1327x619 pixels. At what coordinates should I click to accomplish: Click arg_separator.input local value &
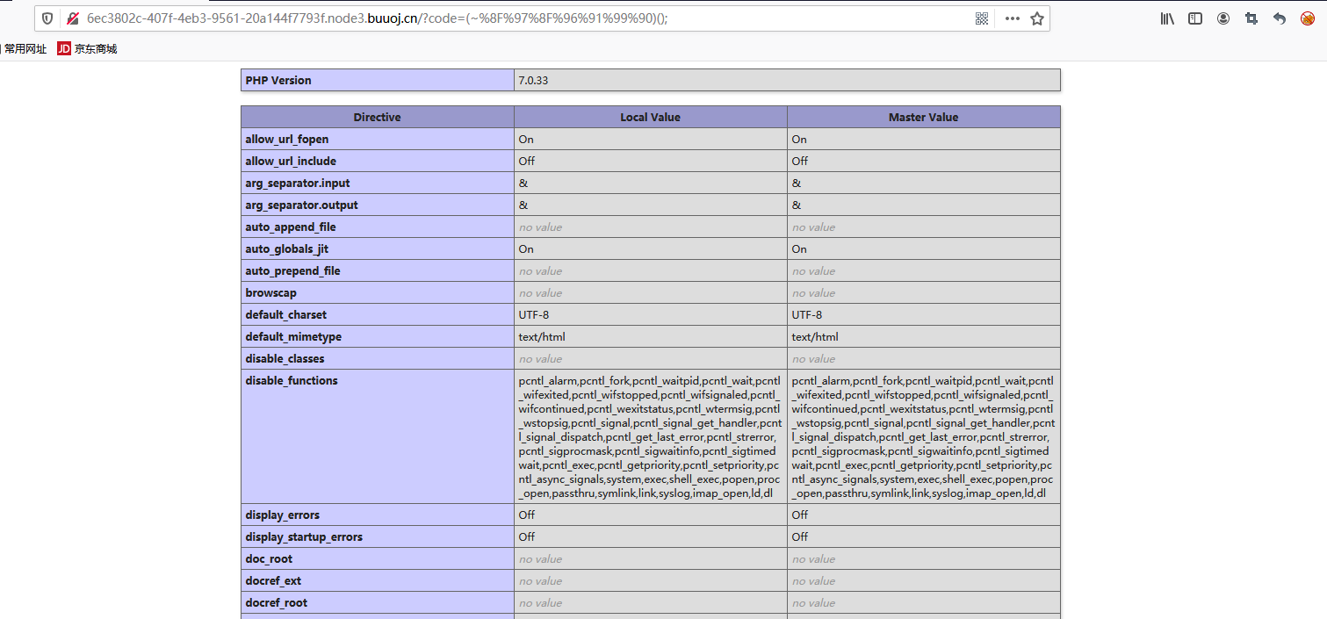(x=523, y=183)
